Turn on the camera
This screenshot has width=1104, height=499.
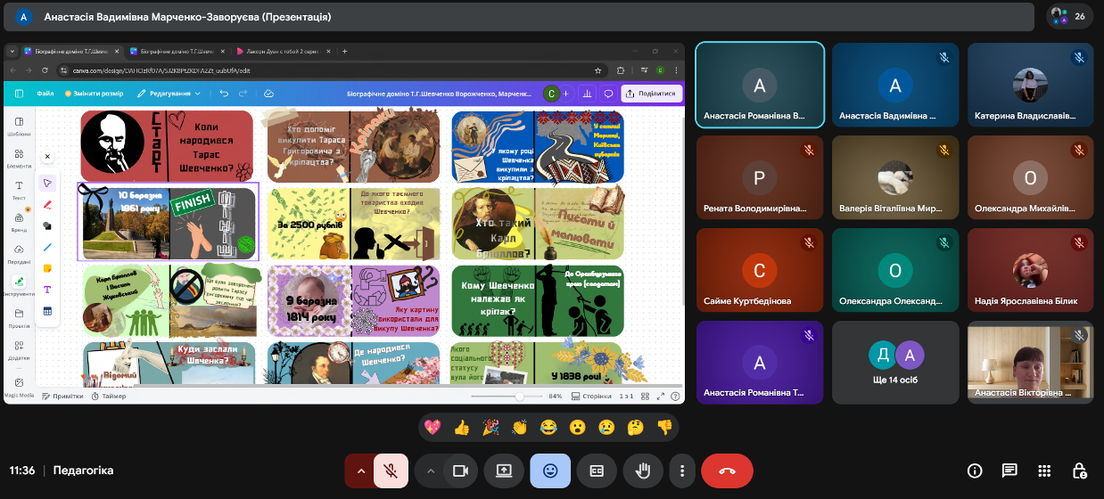coord(460,470)
